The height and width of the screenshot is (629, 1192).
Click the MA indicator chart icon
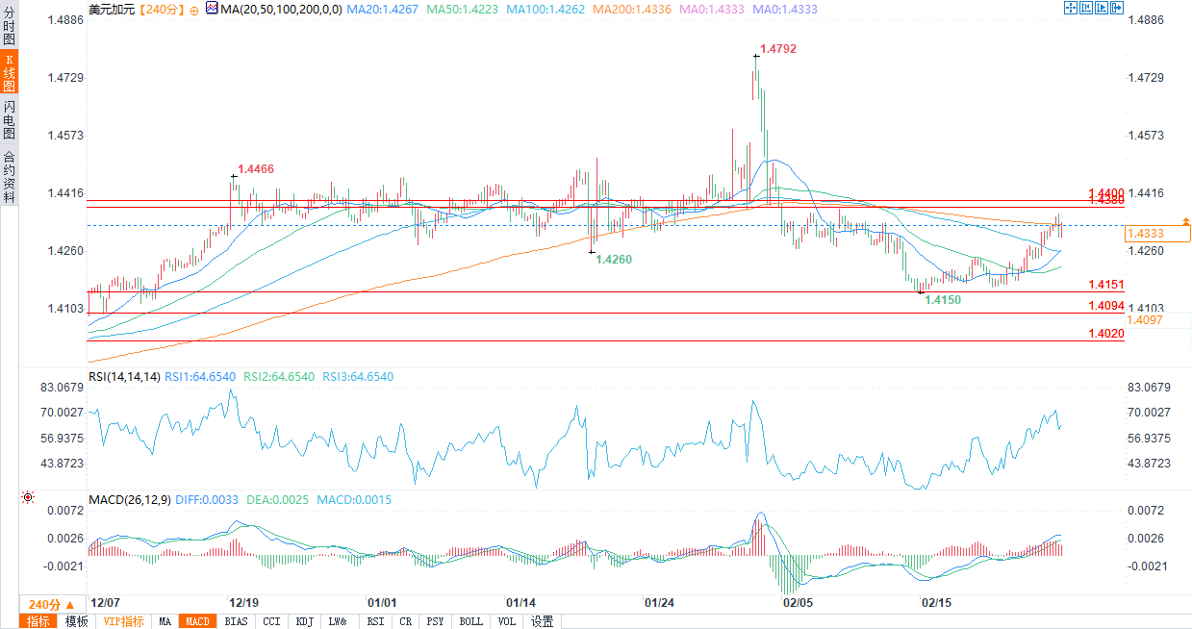coord(211,9)
